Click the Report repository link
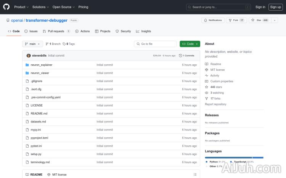 215,104
